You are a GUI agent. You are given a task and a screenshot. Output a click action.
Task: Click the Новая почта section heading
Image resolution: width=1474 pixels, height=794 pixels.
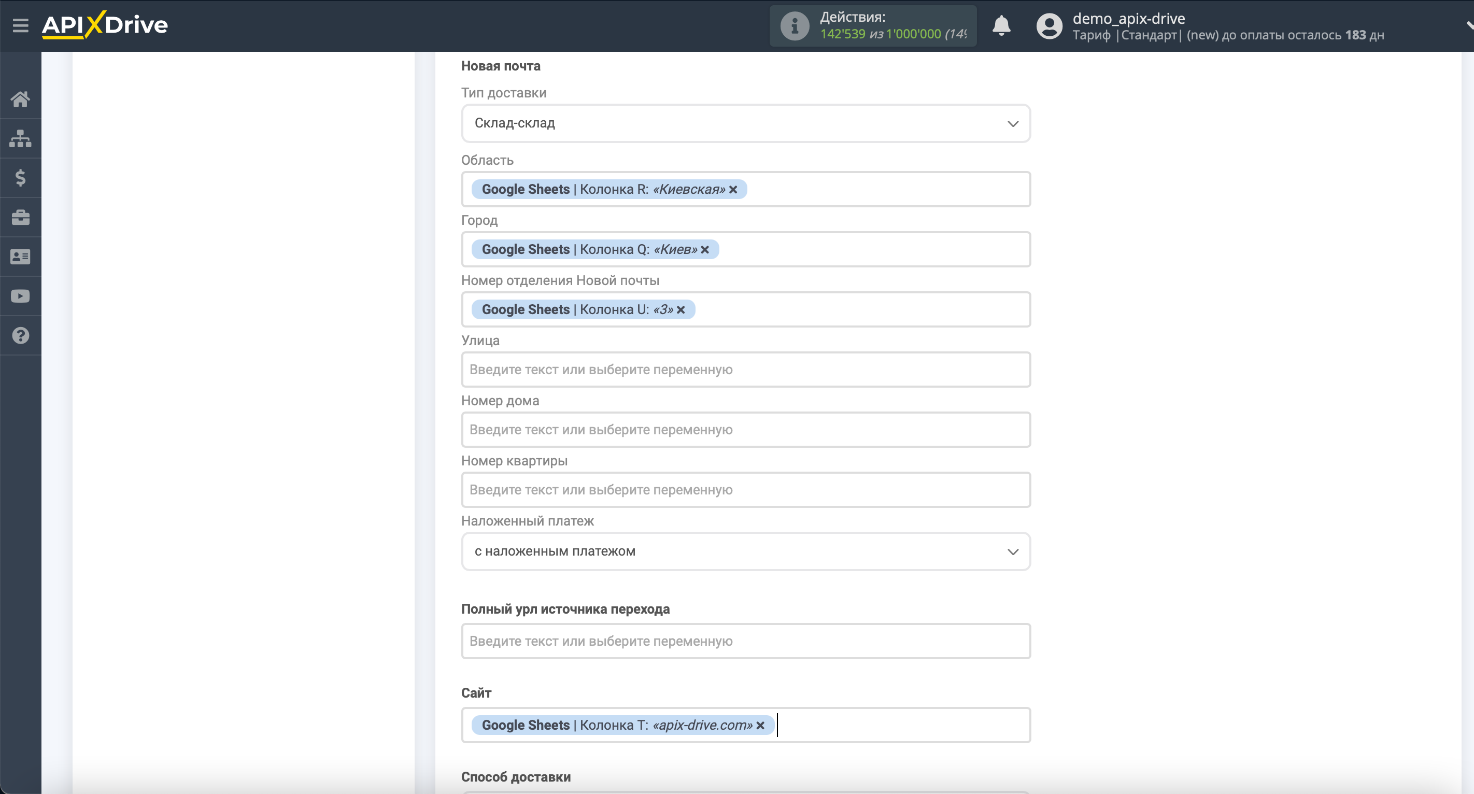pyautogui.click(x=501, y=66)
